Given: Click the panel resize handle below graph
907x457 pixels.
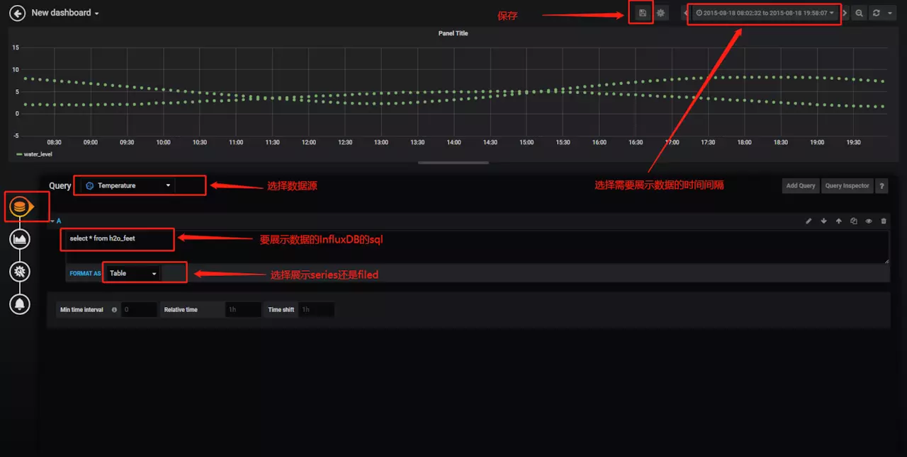Looking at the screenshot, I should [453, 163].
